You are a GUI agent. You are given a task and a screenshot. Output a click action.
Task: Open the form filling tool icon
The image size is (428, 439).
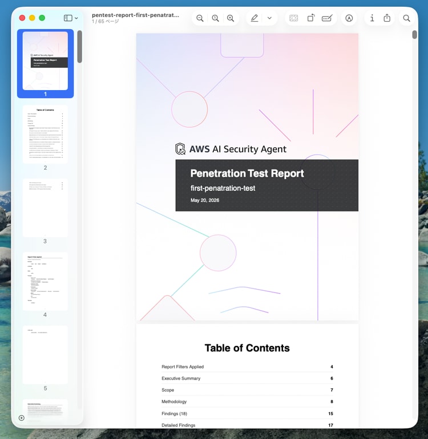tap(327, 18)
